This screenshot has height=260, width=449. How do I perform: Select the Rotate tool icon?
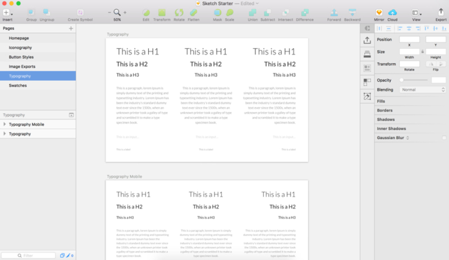coord(179,12)
